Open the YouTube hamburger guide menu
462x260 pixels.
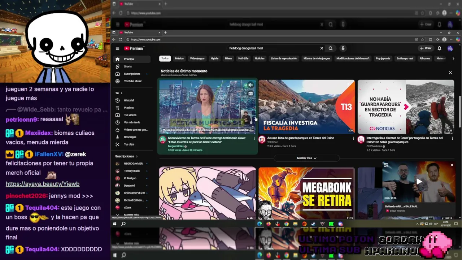point(117,48)
